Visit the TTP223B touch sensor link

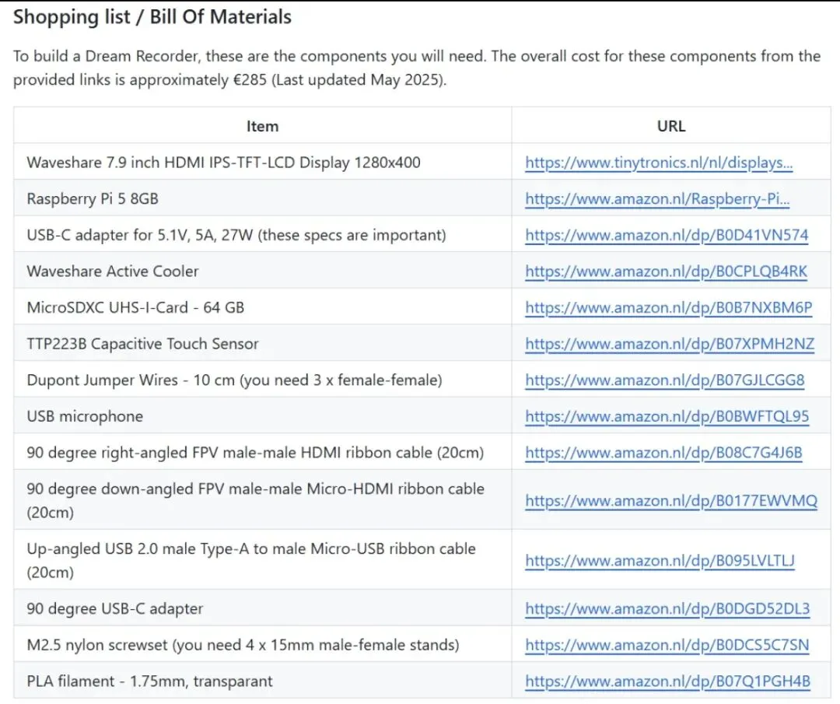pyautogui.click(x=667, y=344)
